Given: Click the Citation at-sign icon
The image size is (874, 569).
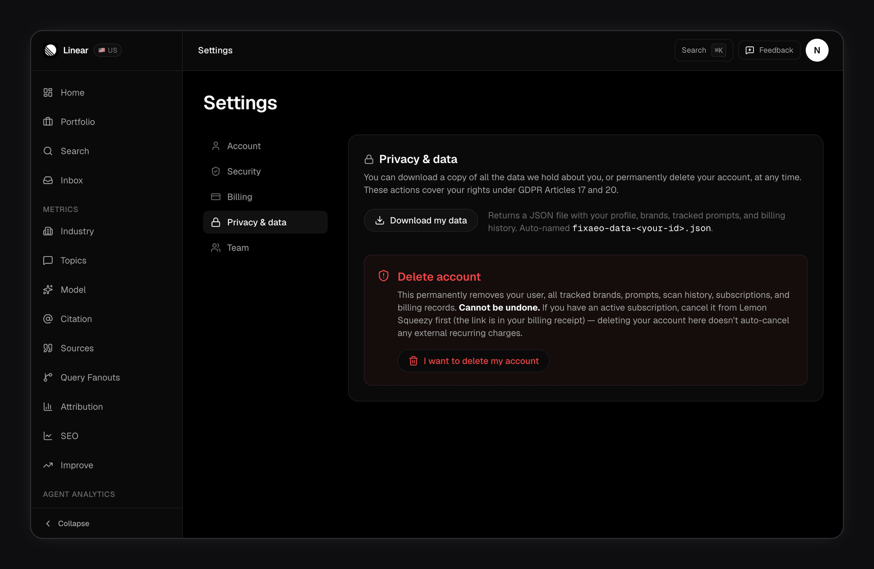Looking at the screenshot, I should (48, 318).
